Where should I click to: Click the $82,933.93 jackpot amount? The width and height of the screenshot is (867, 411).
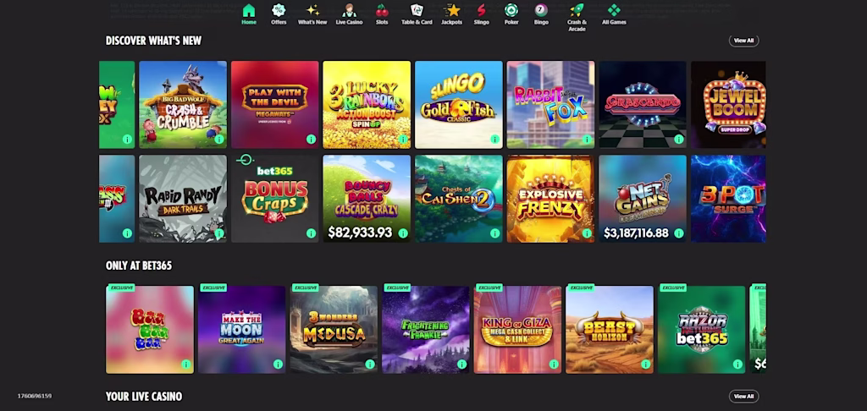[360, 233]
